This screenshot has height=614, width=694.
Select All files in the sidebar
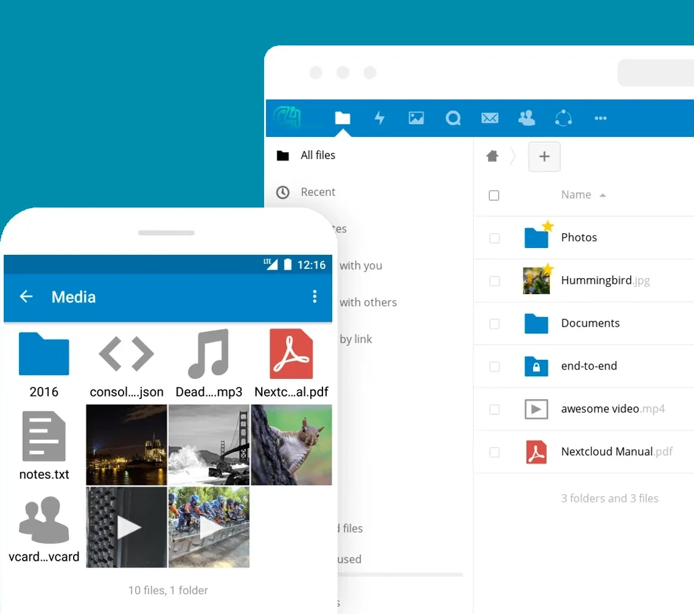coord(318,155)
